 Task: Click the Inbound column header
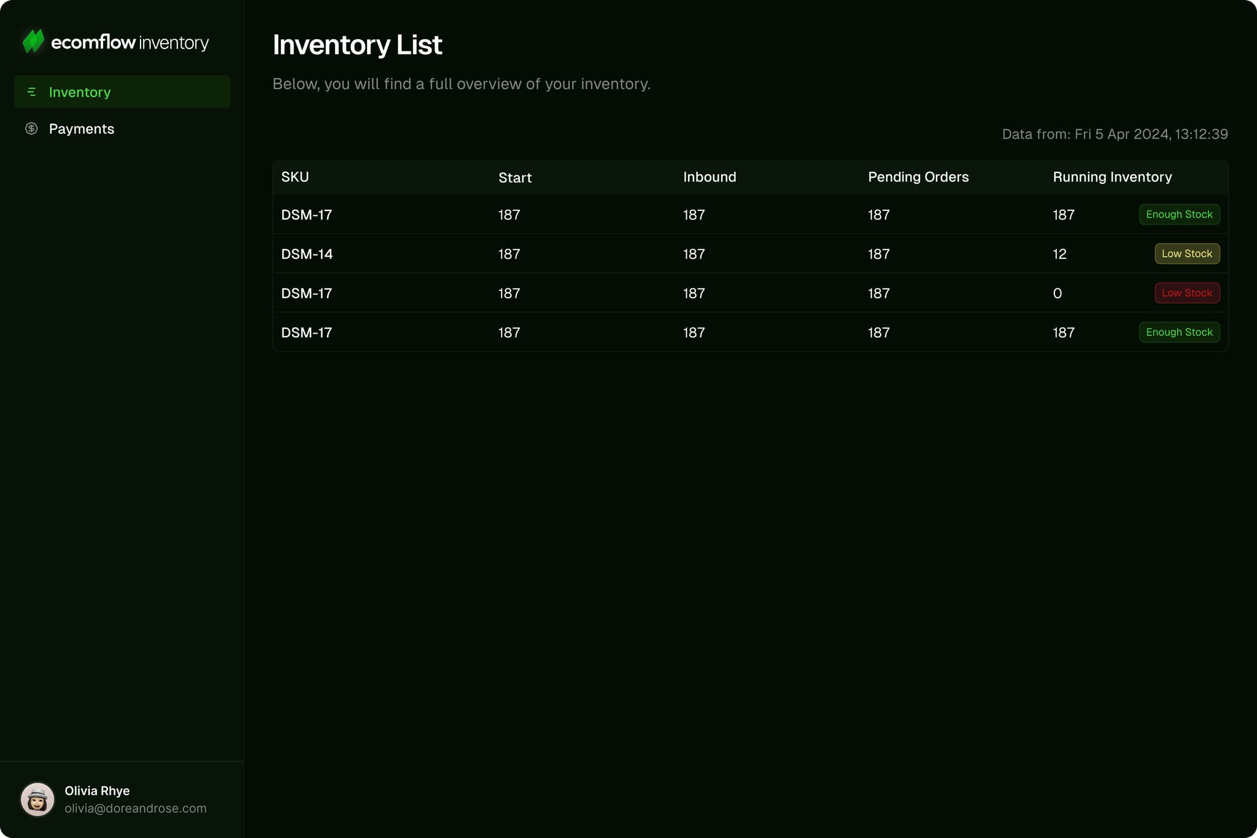(709, 177)
